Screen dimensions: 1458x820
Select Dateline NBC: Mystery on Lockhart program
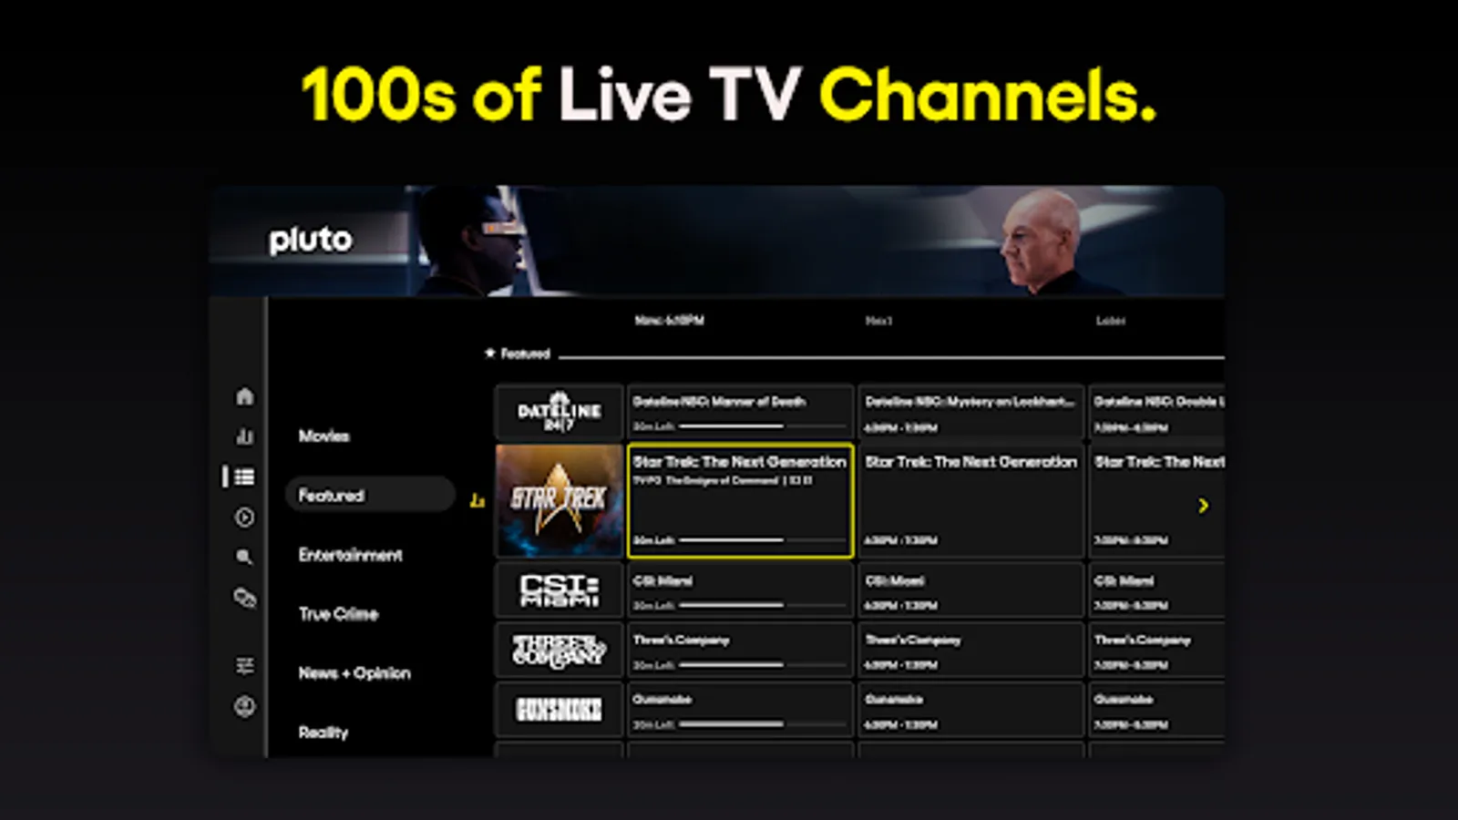click(970, 412)
